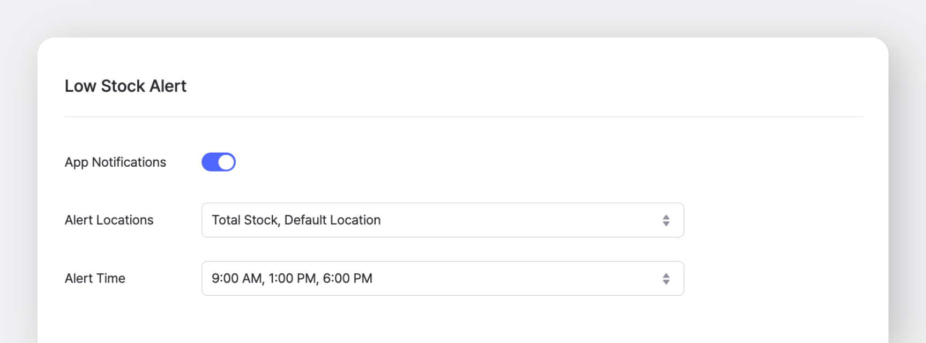Turn off the App Notifications switch

pyautogui.click(x=218, y=162)
